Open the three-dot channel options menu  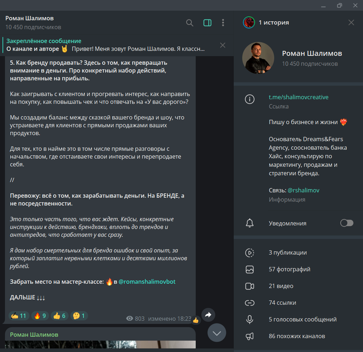pos(223,23)
